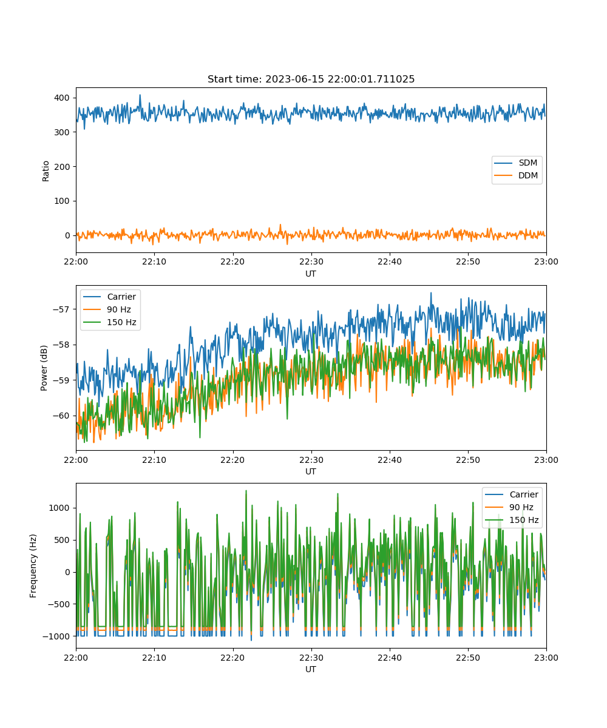Click the 22:30 tick under Ratio plot

(x=311, y=261)
